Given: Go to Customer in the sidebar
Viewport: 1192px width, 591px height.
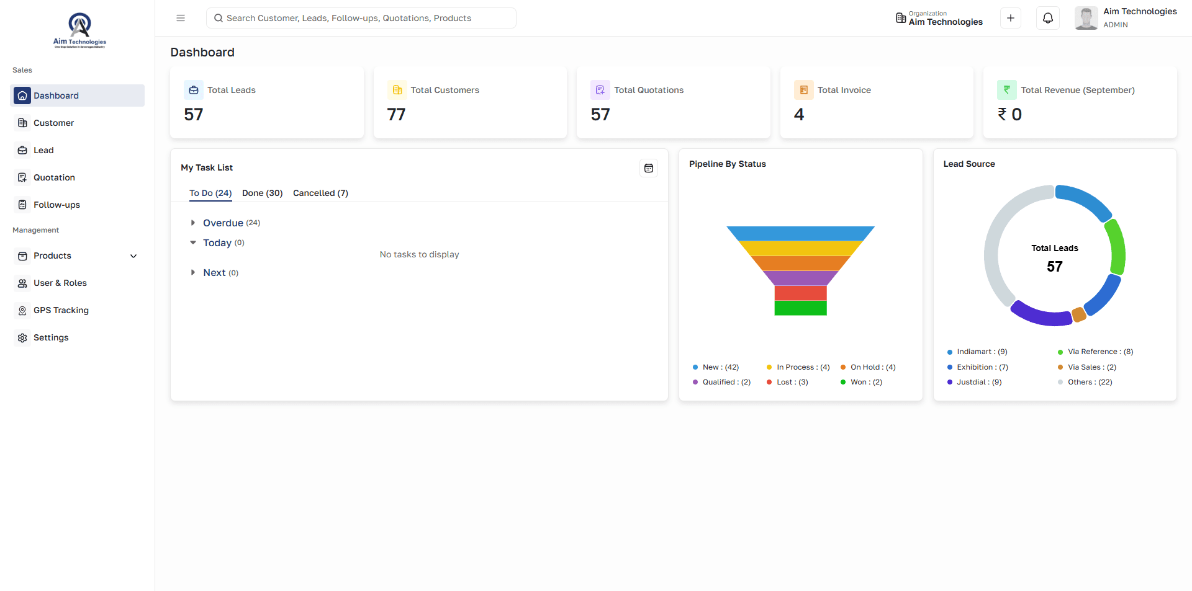Looking at the screenshot, I should pos(78,123).
